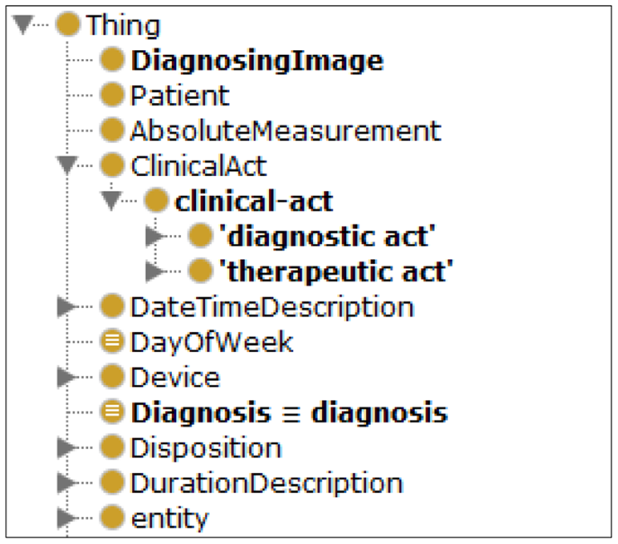Expand the Device class node
Screen dimensions: 618x544
pos(66,378)
